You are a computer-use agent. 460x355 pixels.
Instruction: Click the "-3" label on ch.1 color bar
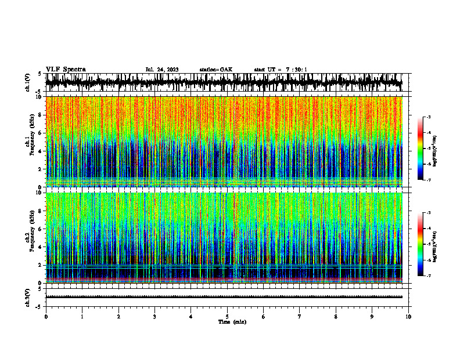coord(428,117)
